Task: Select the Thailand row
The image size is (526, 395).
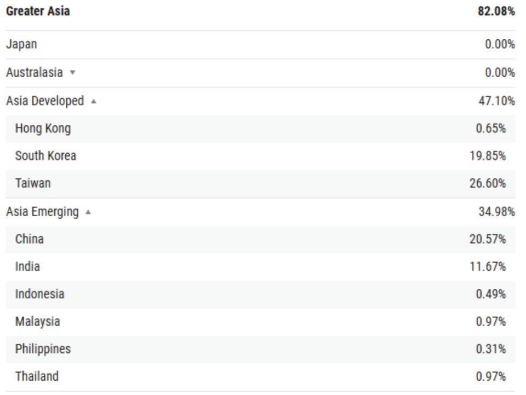Action: (x=260, y=376)
